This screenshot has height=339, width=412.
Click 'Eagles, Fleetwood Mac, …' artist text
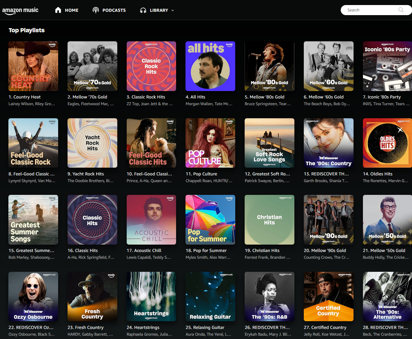point(91,104)
